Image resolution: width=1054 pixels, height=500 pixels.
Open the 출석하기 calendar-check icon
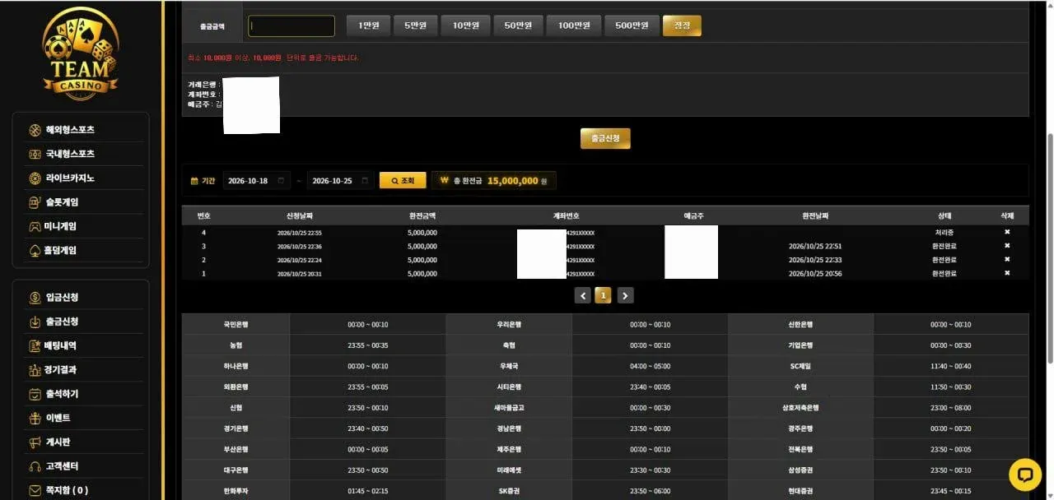(35, 394)
